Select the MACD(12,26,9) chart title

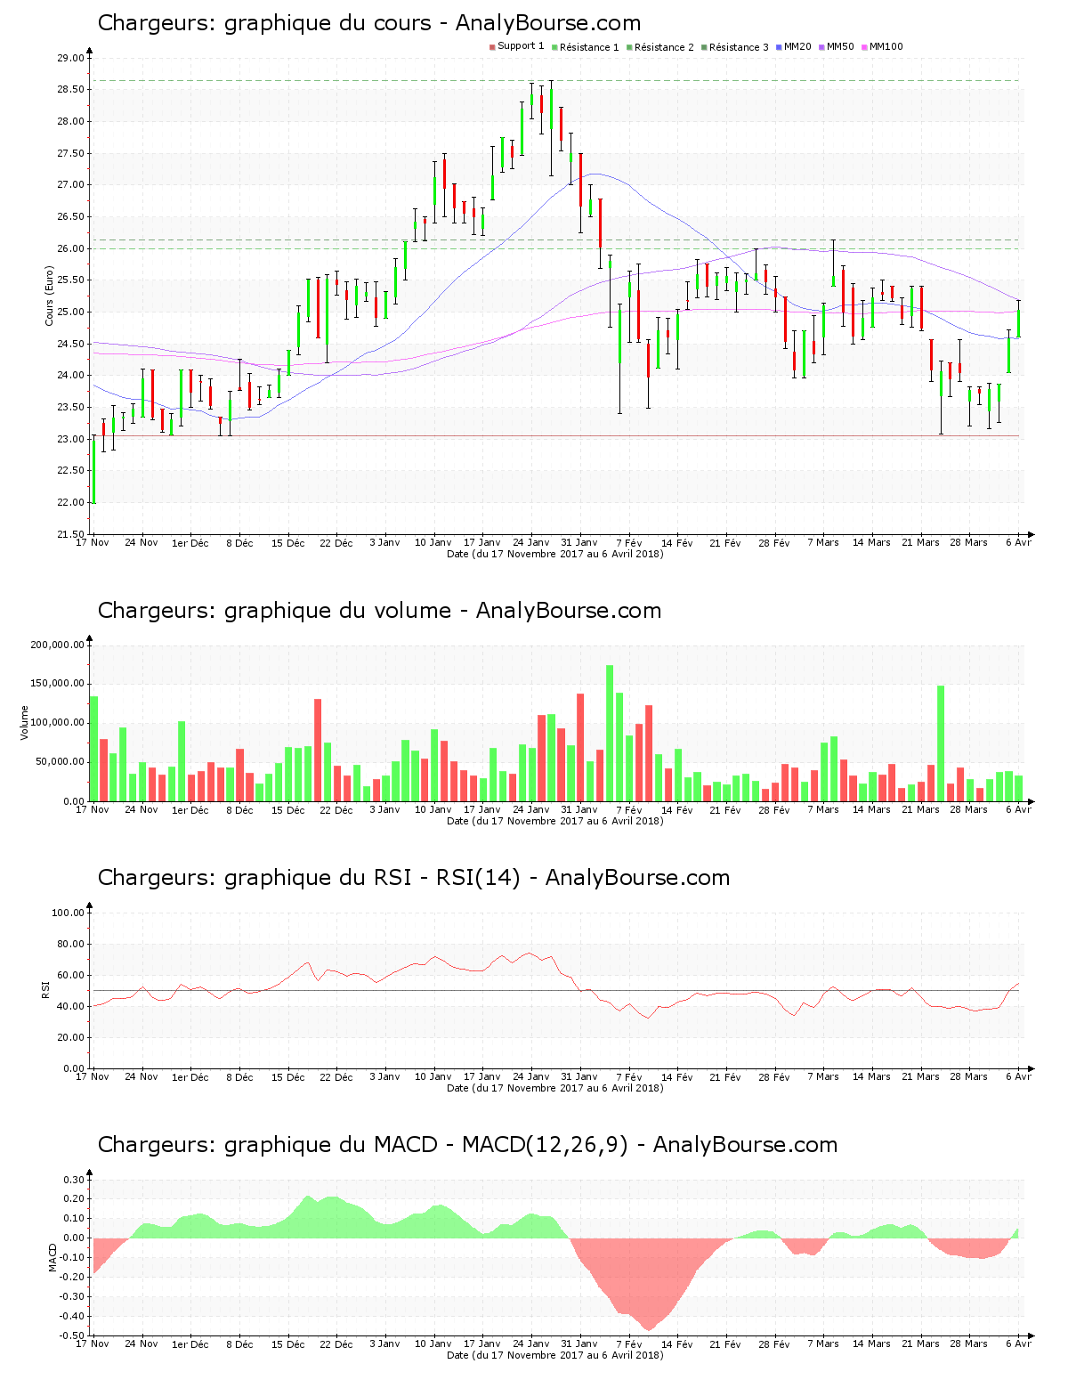click(467, 1145)
